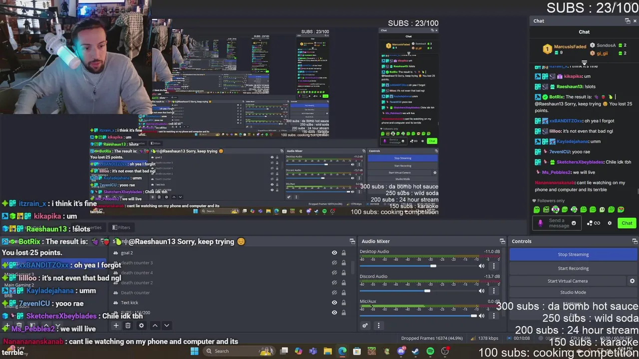Open source properties gear in Sources toolbar
This screenshot has width=639, height=359.
141,326
